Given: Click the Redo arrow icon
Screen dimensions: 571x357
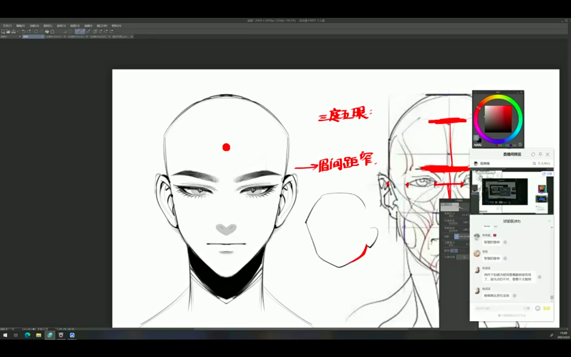Looking at the screenshot, I should [x=29, y=31].
